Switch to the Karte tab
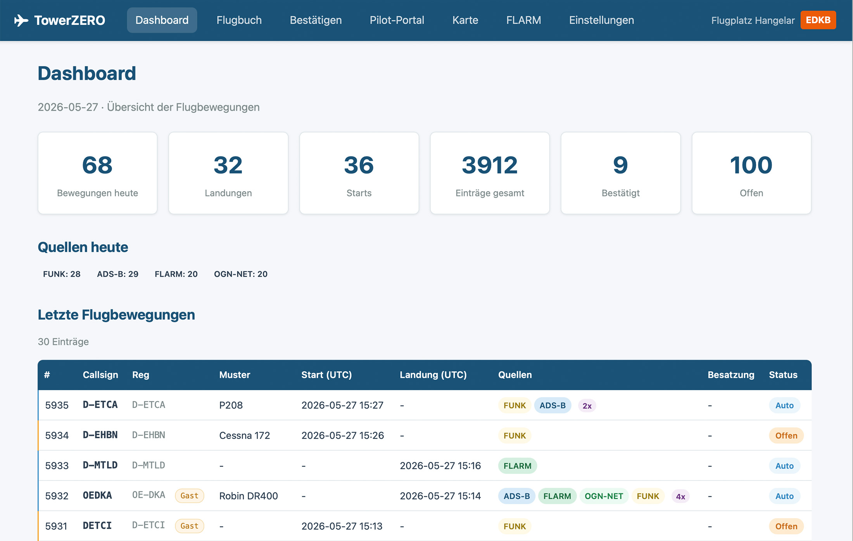The height and width of the screenshot is (541, 853). 465,20
